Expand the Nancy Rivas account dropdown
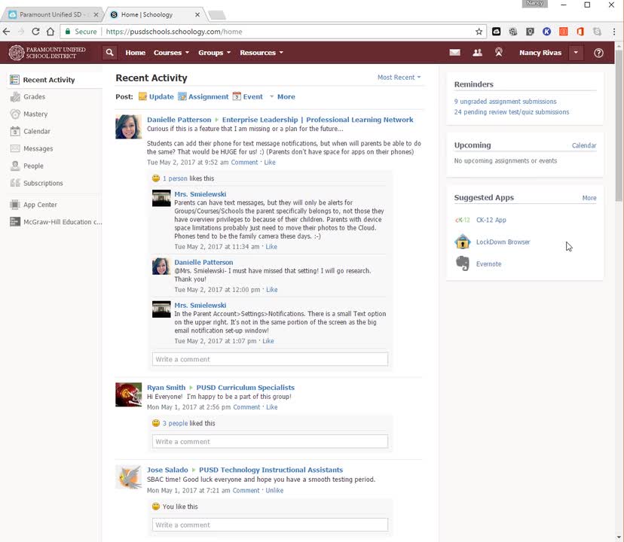Image resolution: width=624 pixels, height=542 pixels. tap(576, 53)
